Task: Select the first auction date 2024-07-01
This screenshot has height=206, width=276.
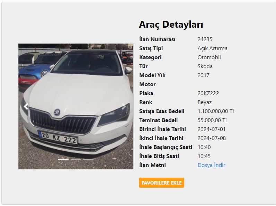Action: (x=211, y=129)
